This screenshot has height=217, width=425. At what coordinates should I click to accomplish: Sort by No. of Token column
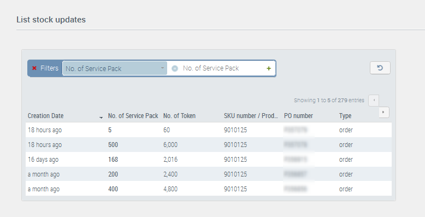(x=179, y=116)
